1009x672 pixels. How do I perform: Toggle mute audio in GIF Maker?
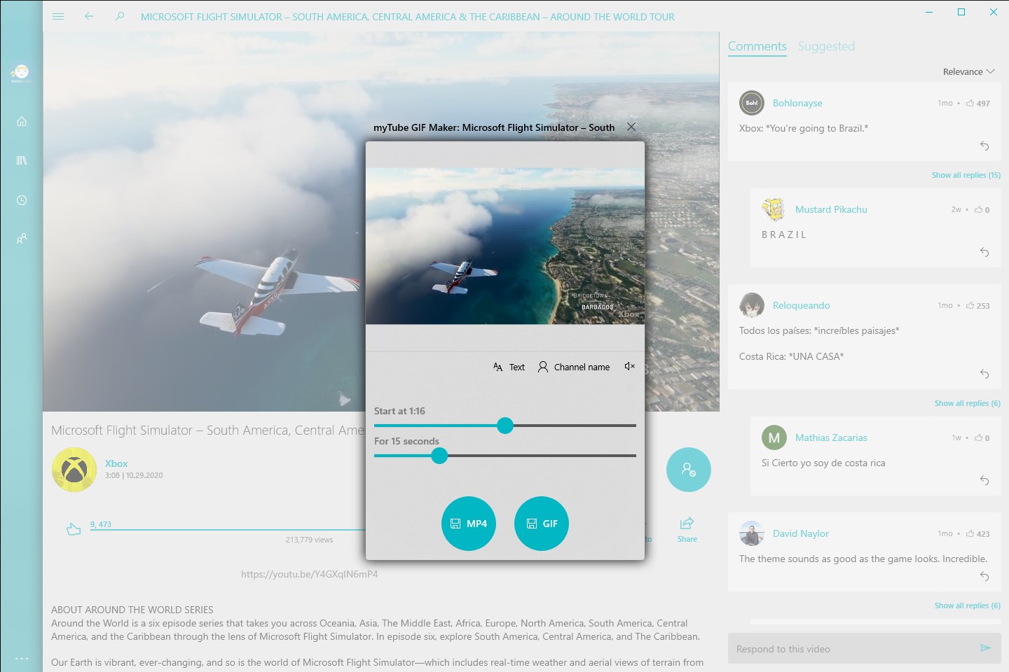point(629,366)
